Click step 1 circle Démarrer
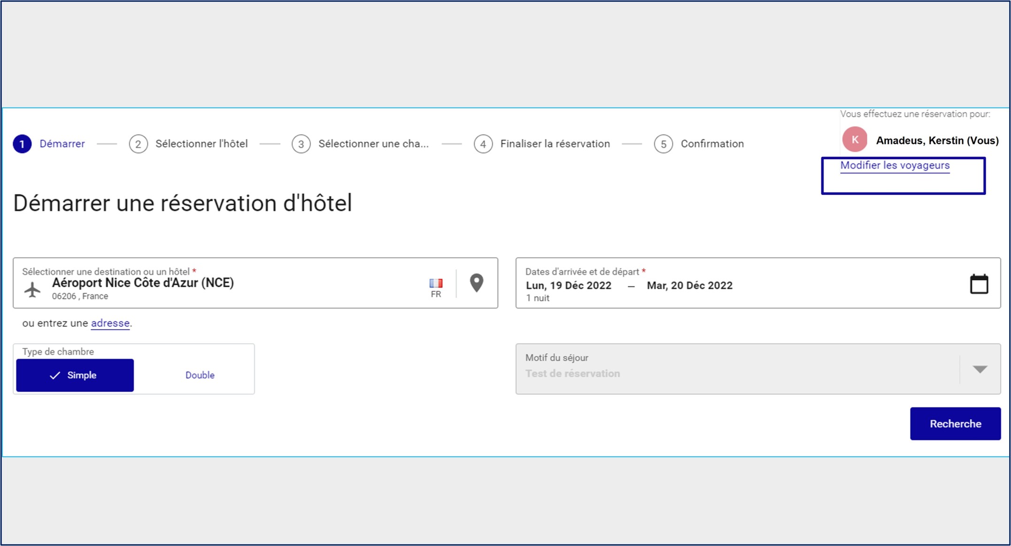This screenshot has height=546, width=1011. tap(22, 144)
